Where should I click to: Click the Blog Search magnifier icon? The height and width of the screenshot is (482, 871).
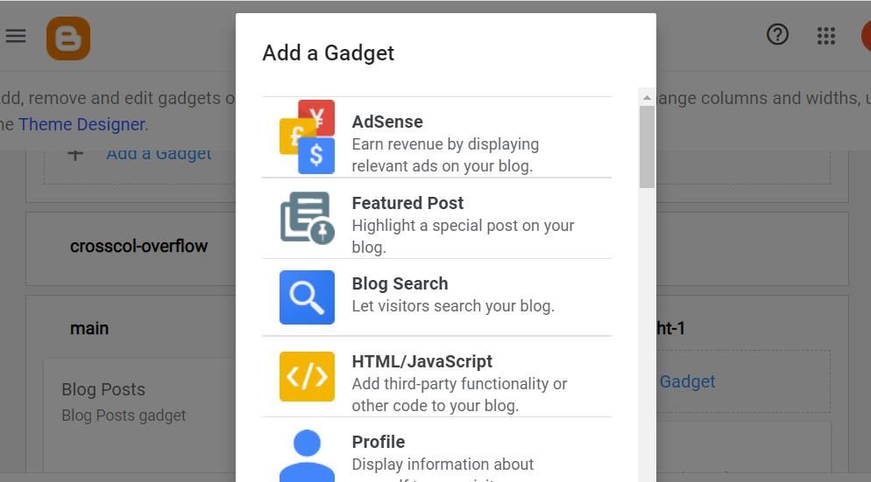[307, 297]
